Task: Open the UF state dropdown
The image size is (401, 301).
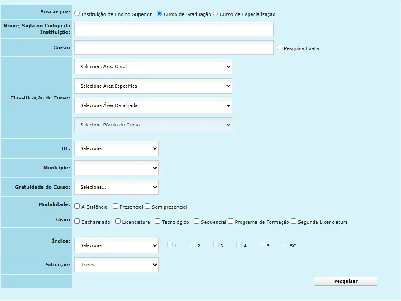Action: 117,148
